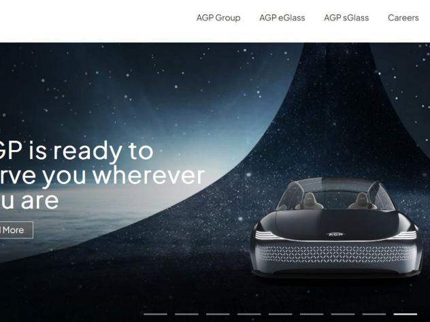Click the car's left headlight strip
The width and height of the screenshot is (430, 322).
[268, 235]
